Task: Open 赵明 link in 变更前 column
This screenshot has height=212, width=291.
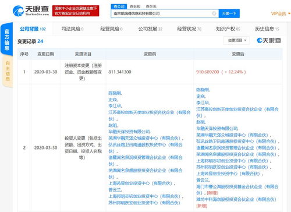Action: pos(113,125)
